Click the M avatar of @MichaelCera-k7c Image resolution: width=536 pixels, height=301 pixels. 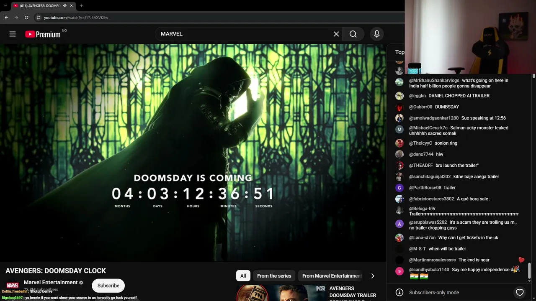[399, 129]
